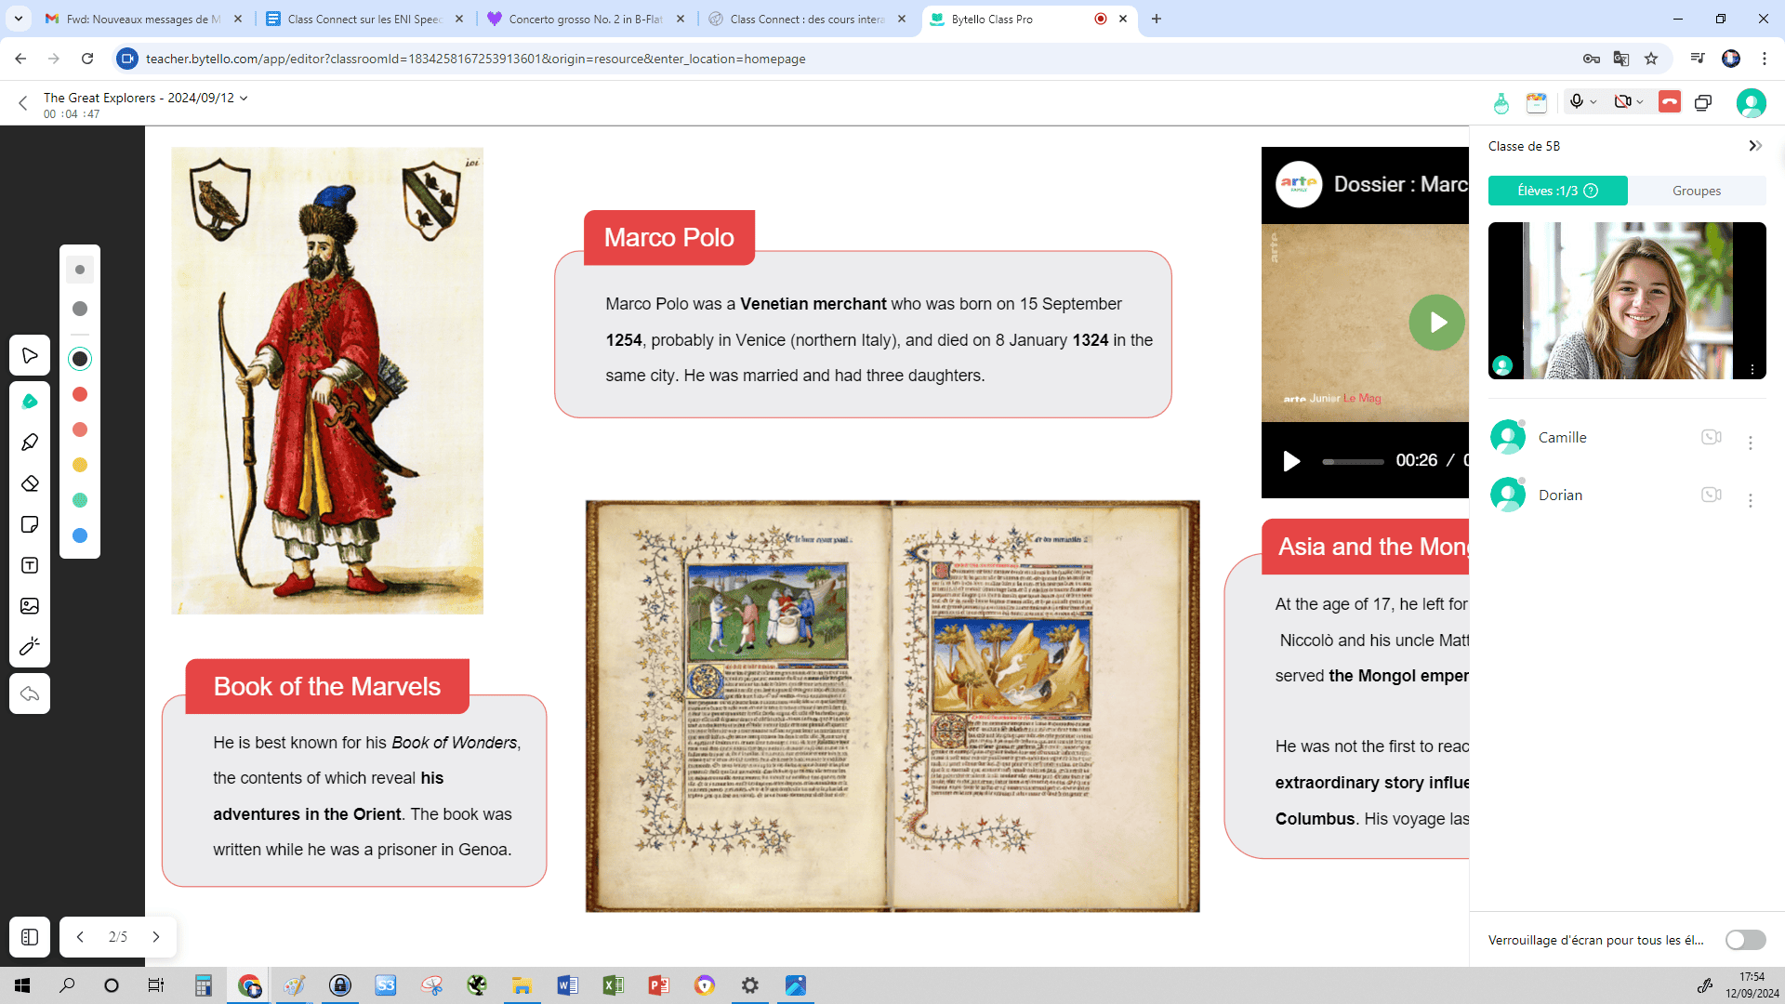Go to next slide

(x=156, y=937)
